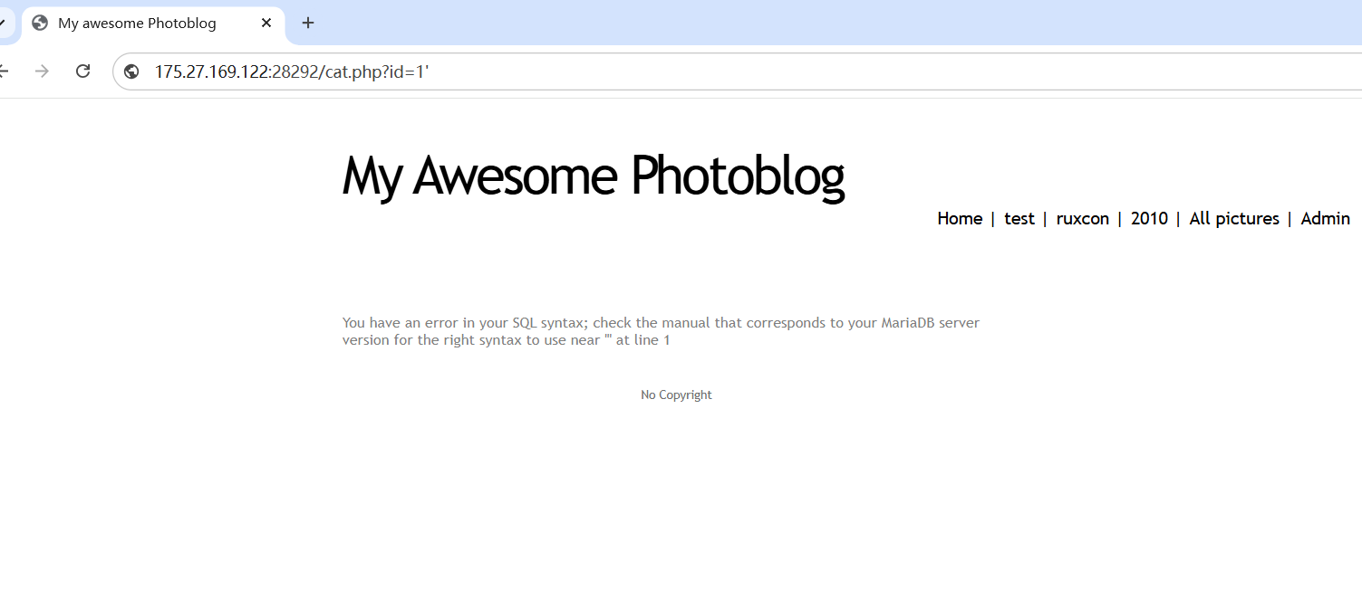Select the My awesome Photoblog tab title
1362x599 pixels.
click(x=137, y=23)
